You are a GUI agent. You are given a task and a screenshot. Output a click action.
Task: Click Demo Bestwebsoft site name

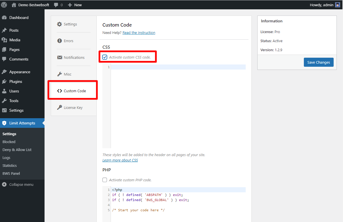pos(34,5)
